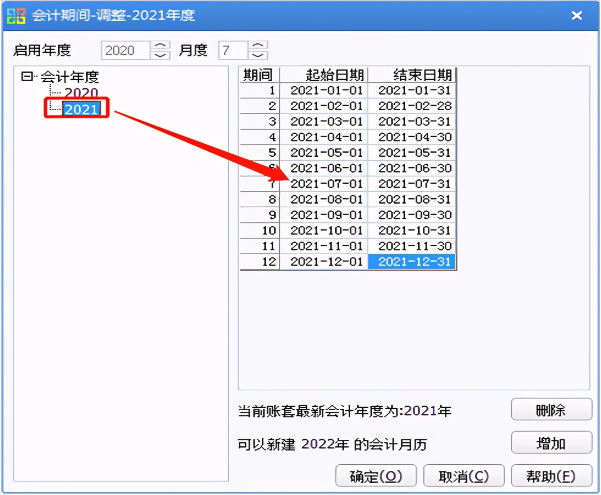Click start date 2021-08-01 cell

[324, 199]
